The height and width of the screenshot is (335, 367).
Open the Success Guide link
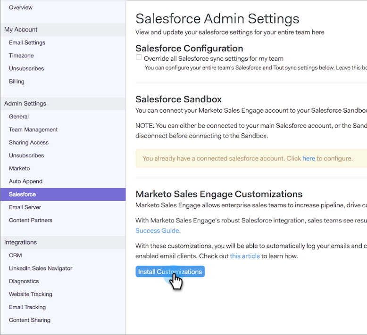158,230
